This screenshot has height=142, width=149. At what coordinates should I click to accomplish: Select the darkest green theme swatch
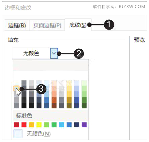click(84, 105)
